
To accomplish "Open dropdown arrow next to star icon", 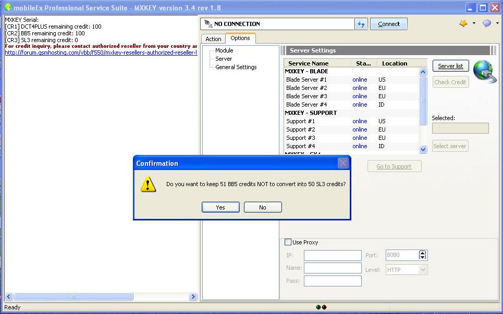I will pos(474,23).
